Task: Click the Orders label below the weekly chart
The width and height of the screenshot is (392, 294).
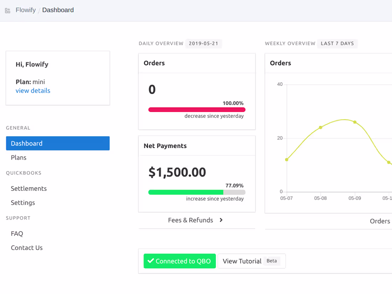Action: click(x=380, y=221)
